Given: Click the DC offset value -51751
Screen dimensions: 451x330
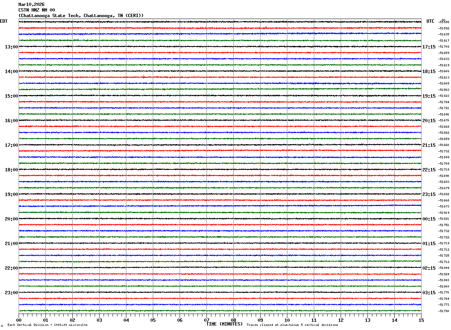Looking at the screenshot, I should point(444,225).
